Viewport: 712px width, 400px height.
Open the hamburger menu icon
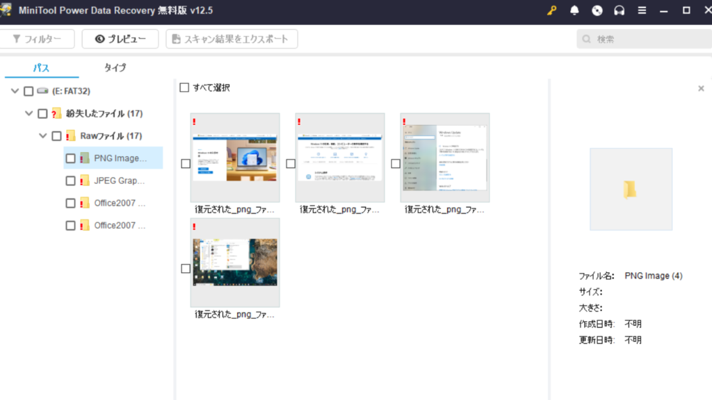coord(642,10)
